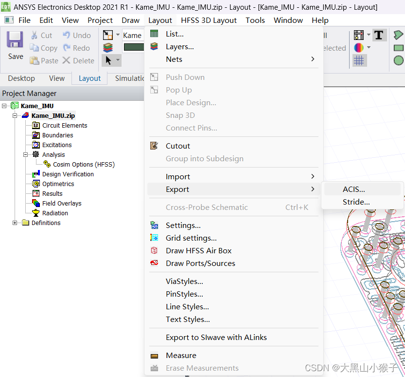
Task: Open PinStyles... entry
Action: [234, 294]
